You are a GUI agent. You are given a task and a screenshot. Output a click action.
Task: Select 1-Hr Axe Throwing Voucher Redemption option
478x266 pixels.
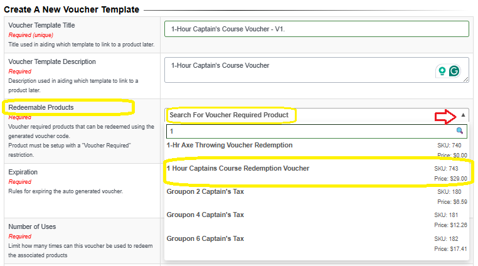click(x=316, y=150)
